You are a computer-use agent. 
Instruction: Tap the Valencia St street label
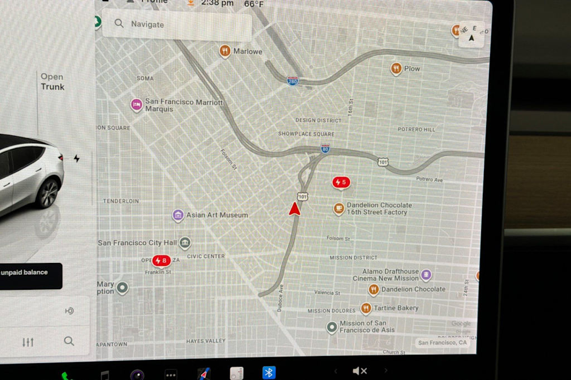(x=327, y=293)
